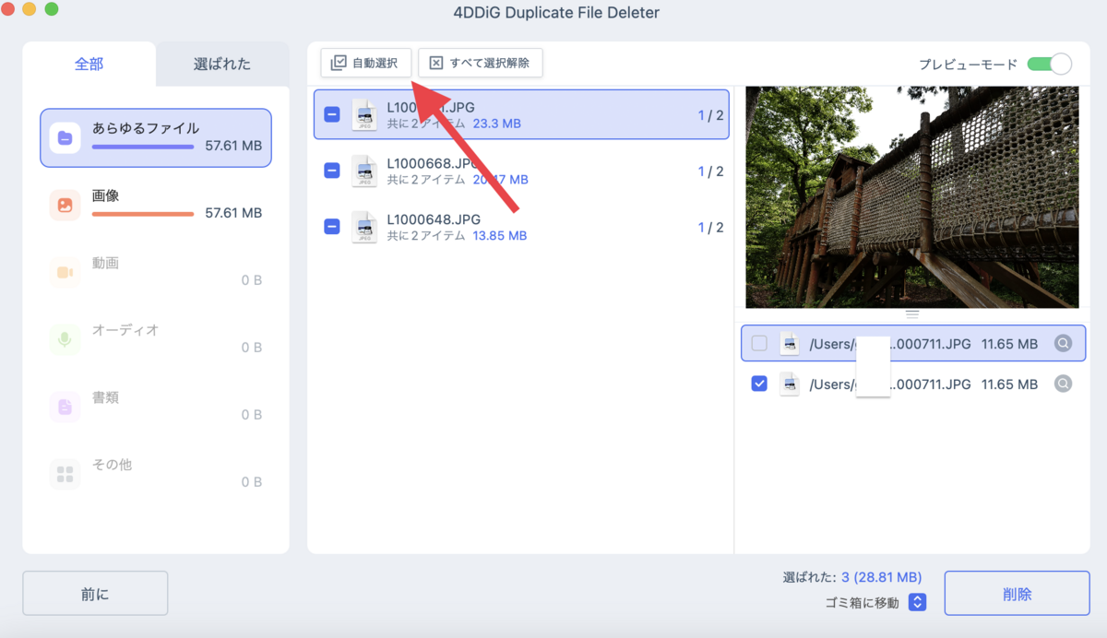Click the preview pane divider handle

pyautogui.click(x=911, y=314)
